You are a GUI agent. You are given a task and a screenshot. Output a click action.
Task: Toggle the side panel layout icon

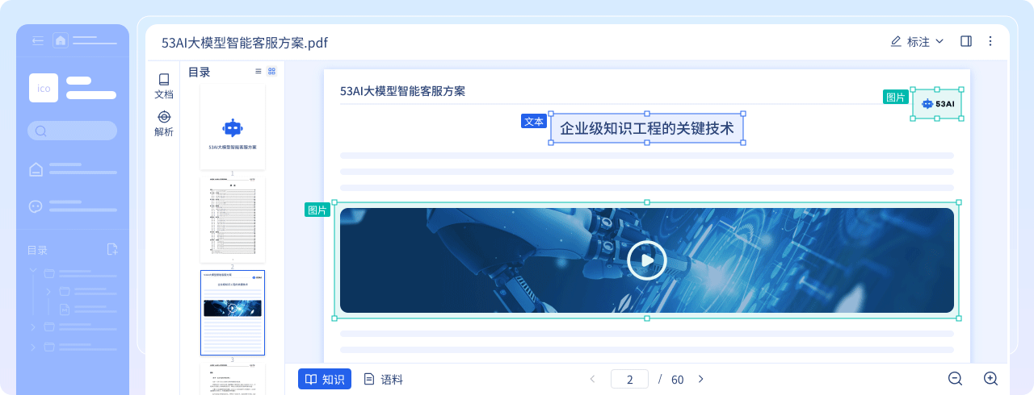[966, 41]
